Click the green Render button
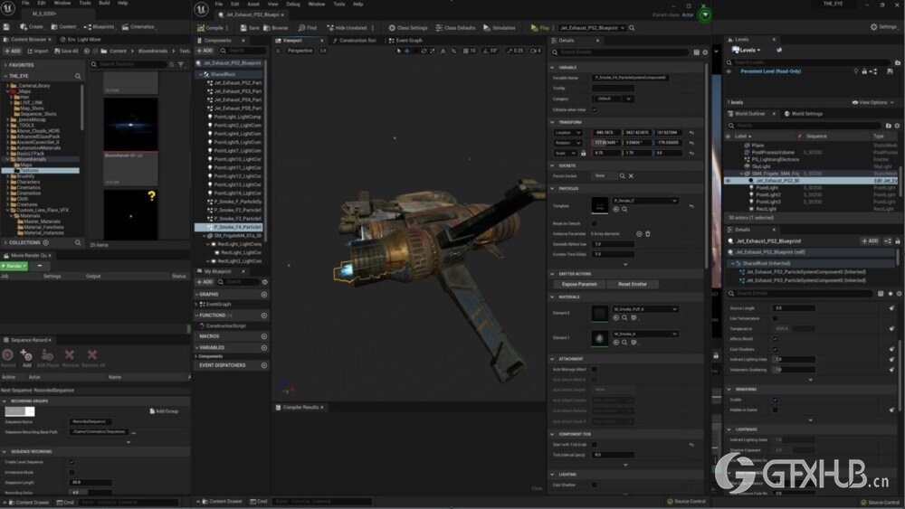Screen dimensions: 905x509 (x=14, y=267)
